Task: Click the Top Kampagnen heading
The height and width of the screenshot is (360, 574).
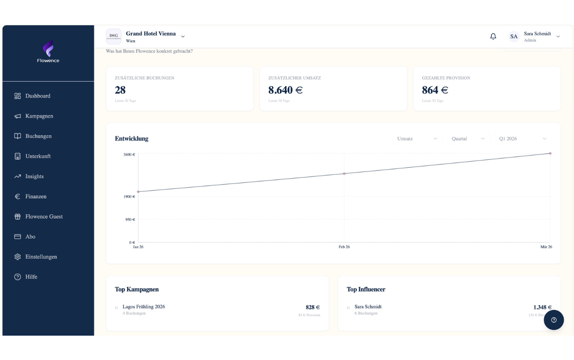Action: (x=137, y=290)
